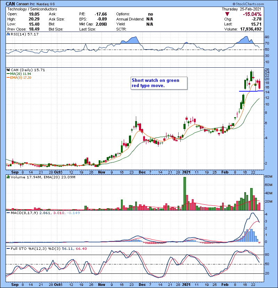Click the Bid Size label
This screenshot has height=288, width=278.
coord(56,29)
